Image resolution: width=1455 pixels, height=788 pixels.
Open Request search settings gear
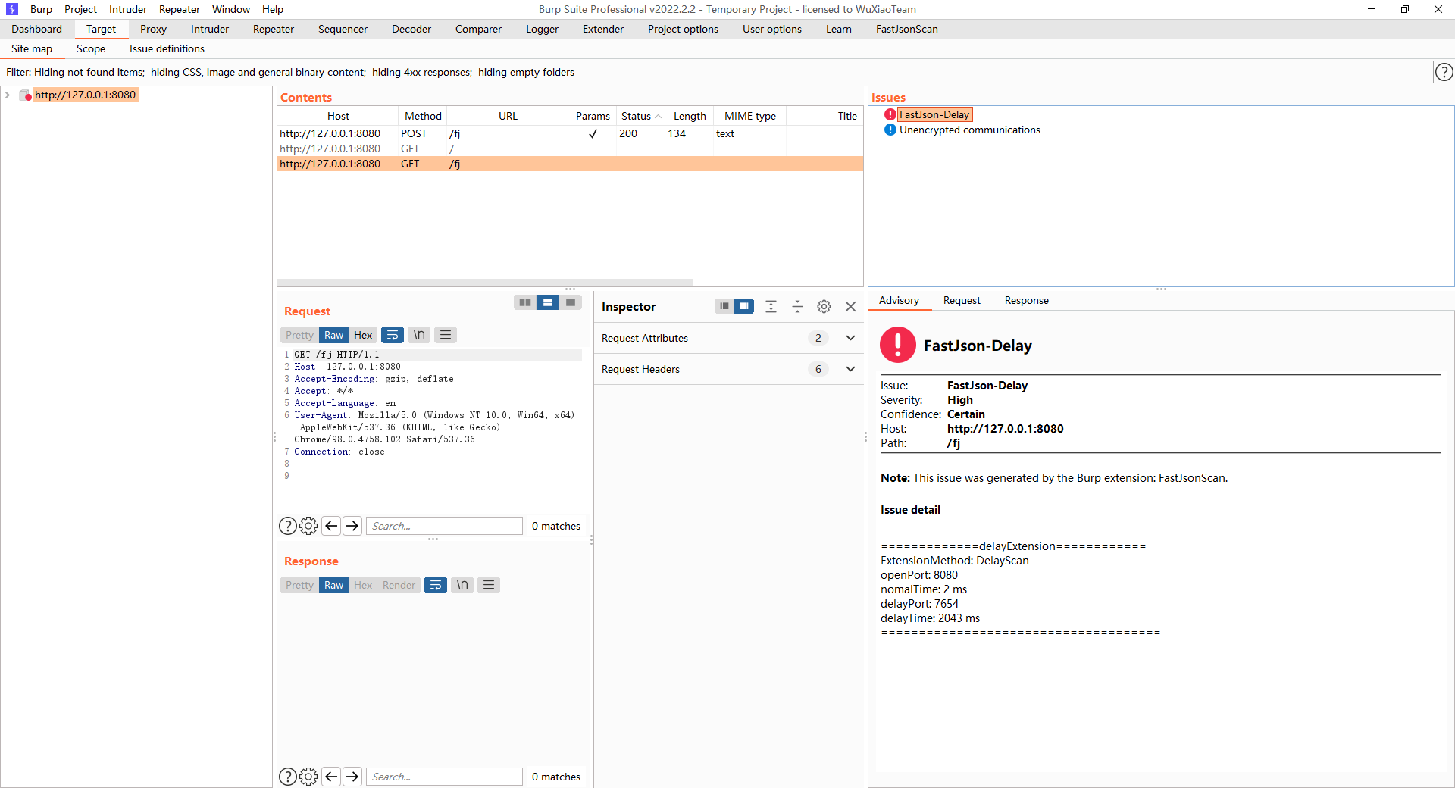click(x=308, y=526)
